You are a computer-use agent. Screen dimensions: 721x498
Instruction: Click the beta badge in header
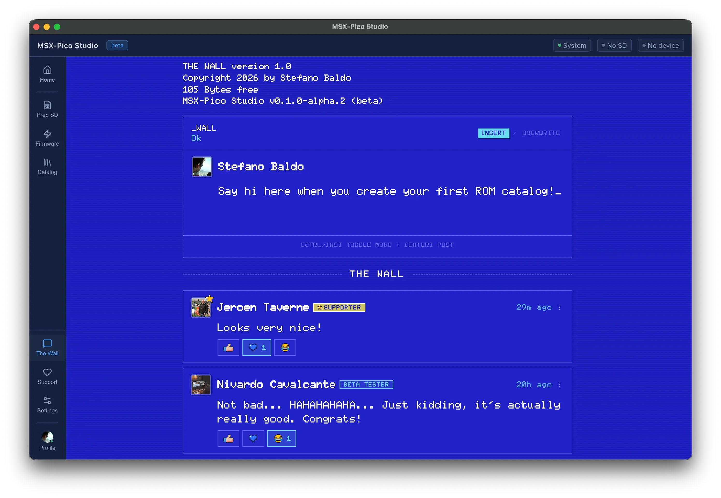pyautogui.click(x=117, y=45)
